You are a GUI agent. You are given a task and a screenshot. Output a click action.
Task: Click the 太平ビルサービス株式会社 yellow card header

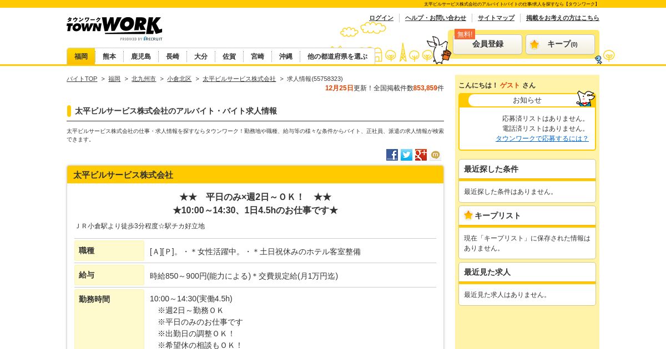coord(255,174)
